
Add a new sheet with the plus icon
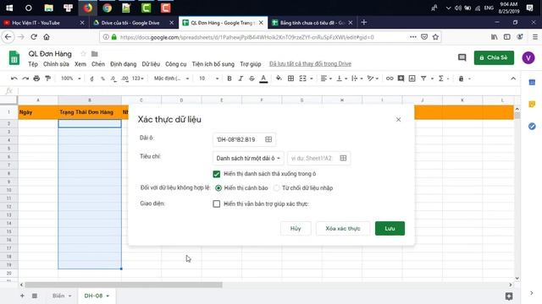tap(22, 296)
